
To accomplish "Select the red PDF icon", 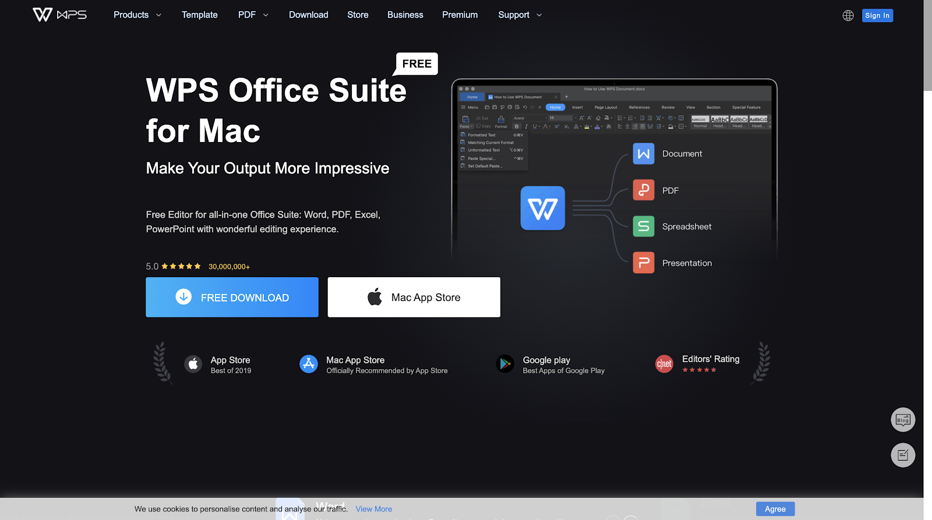I will (x=644, y=190).
